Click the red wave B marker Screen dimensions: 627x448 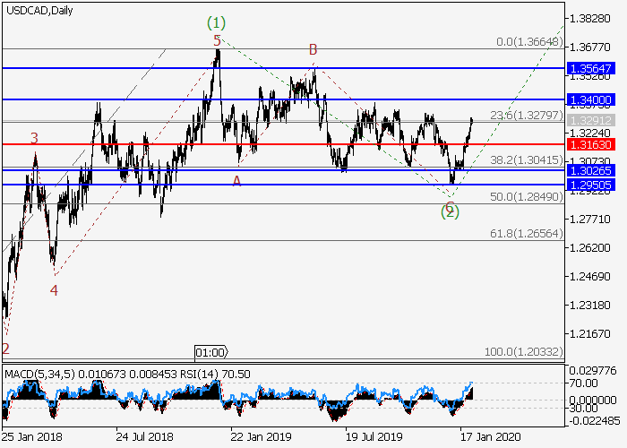313,49
